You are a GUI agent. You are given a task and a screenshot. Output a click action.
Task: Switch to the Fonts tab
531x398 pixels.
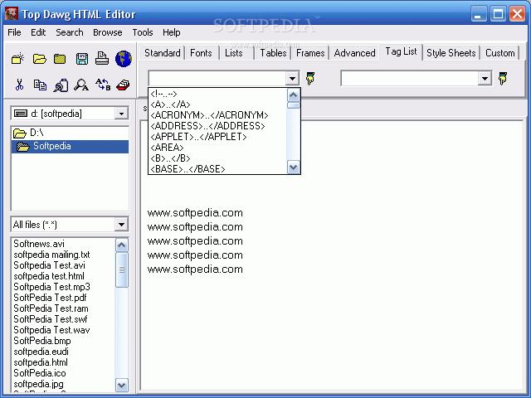pyautogui.click(x=201, y=53)
